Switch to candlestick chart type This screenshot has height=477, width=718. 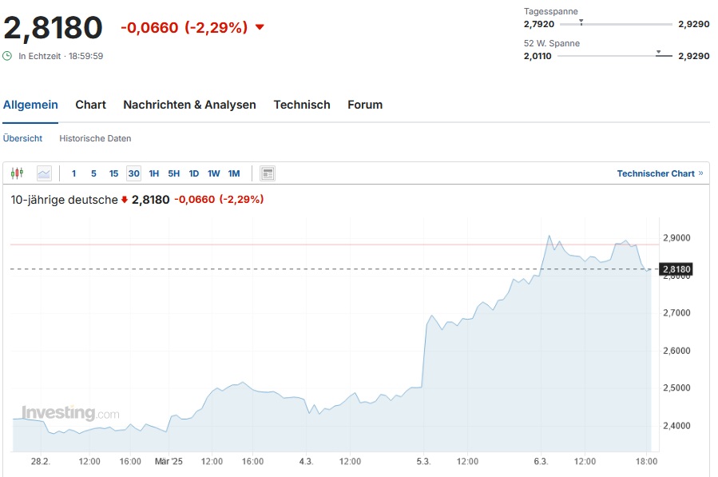[x=18, y=173]
